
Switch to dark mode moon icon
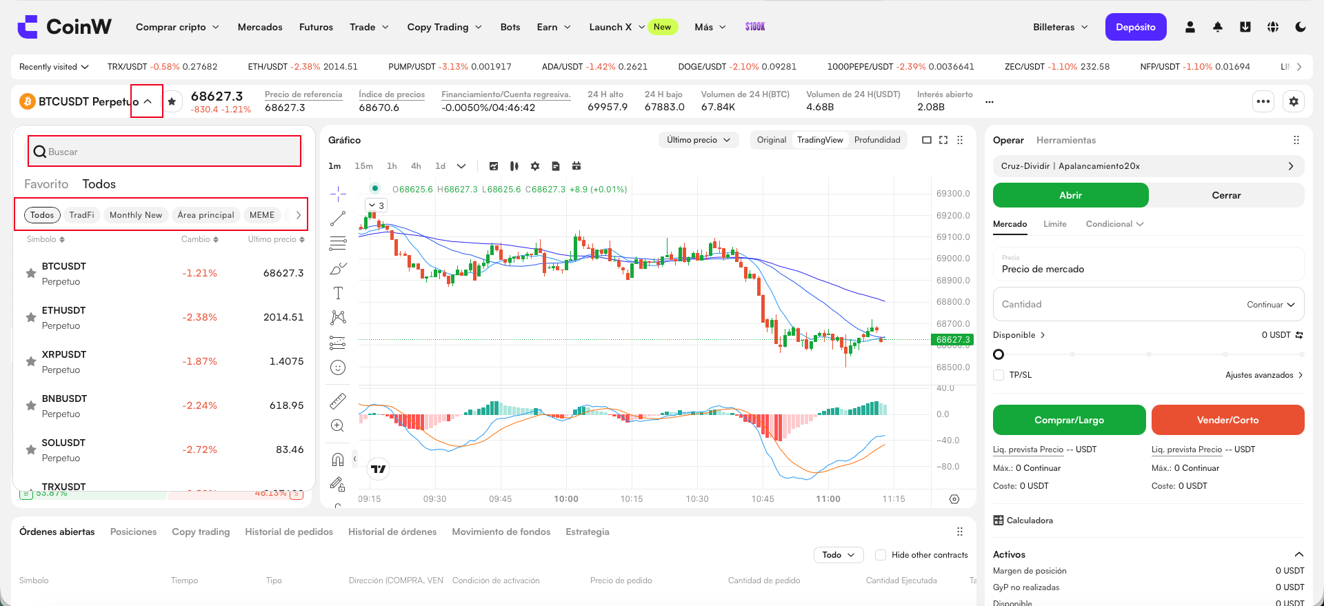[x=1301, y=27]
